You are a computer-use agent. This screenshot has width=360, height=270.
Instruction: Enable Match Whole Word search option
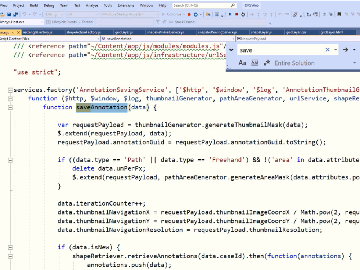click(254, 63)
